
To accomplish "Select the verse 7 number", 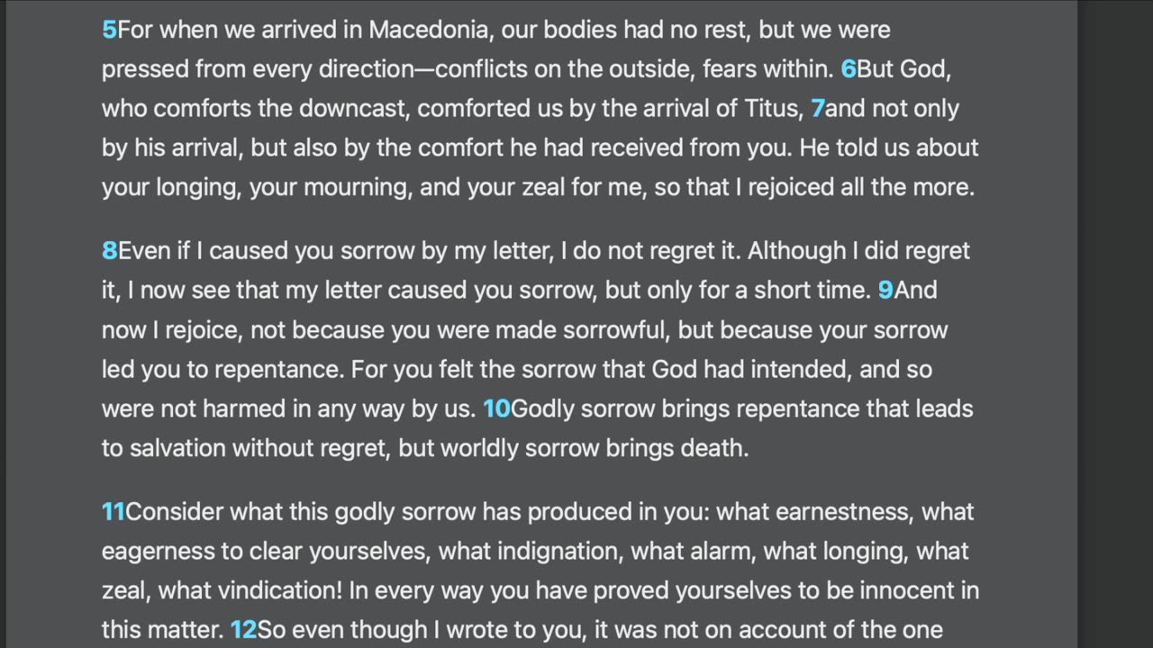I will (x=817, y=109).
